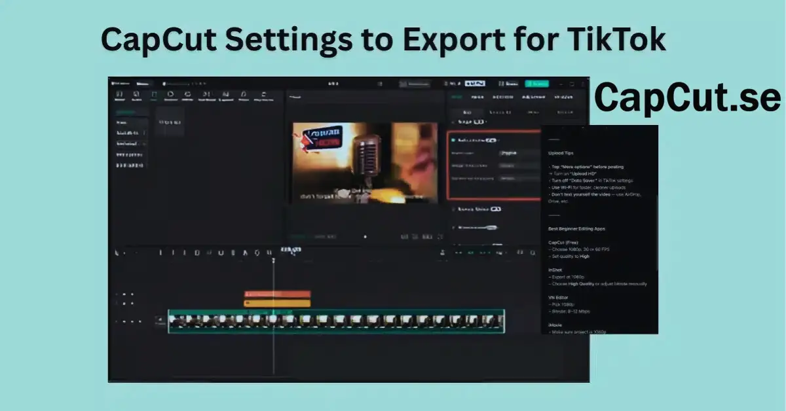This screenshot has width=786, height=411.
Task: Uncheck the enabled option above the three dropdowns
Action: pyautogui.click(x=453, y=140)
